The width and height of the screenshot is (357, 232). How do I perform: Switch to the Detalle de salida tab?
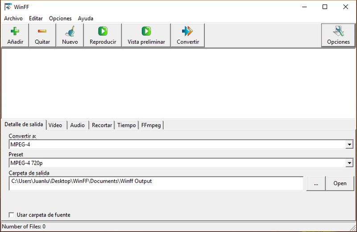24,124
